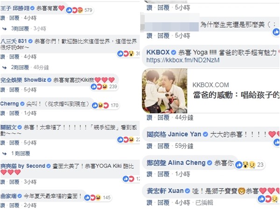This screenshot has height=210, width=280.
Task: Expand 2則回覆 replies under 八三夭 comment
Action: tap(20, 68)
